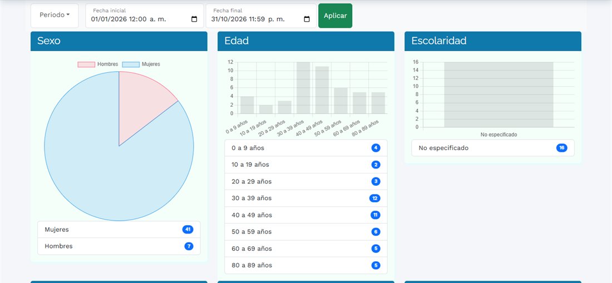Open calendar picker for Fecha inicial
This screenshot has width=612, height=283.
point(194,19)
